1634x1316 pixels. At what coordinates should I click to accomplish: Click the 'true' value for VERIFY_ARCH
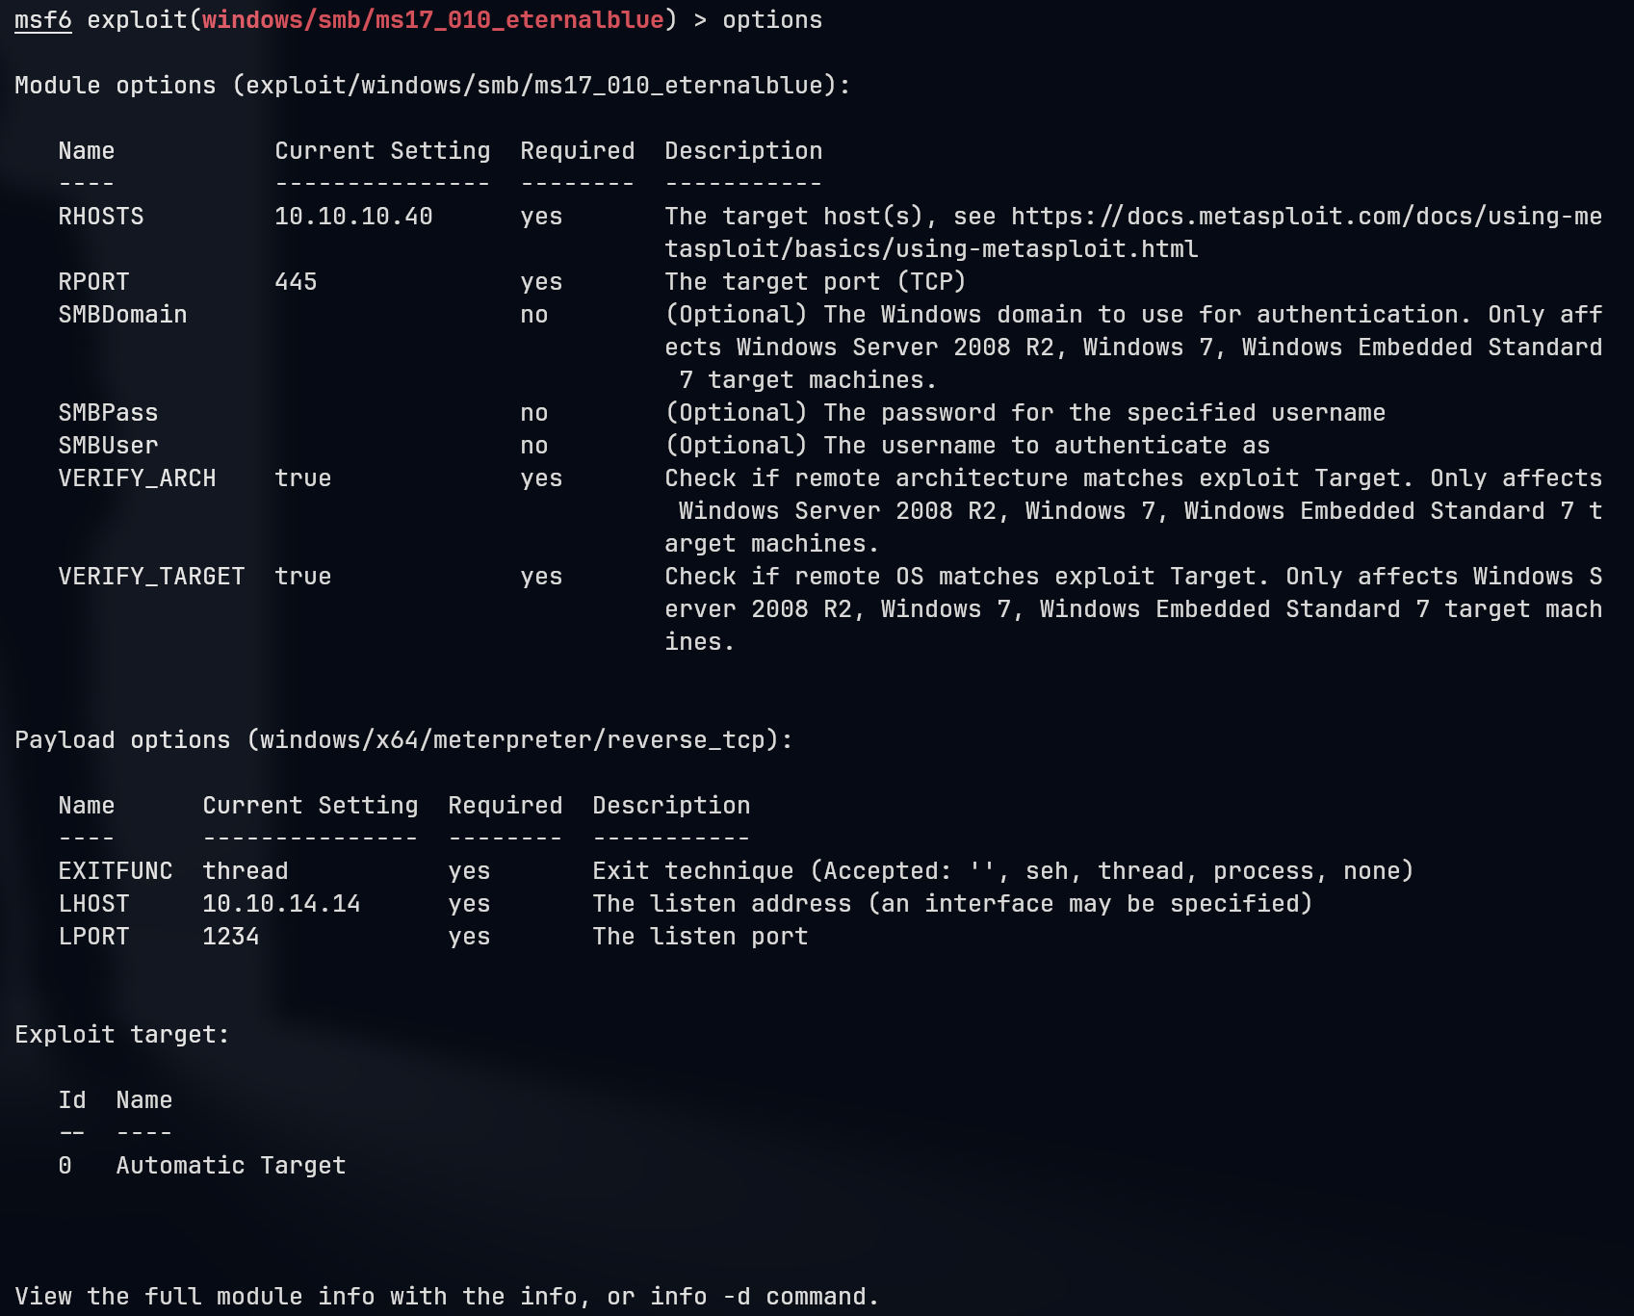303,478
